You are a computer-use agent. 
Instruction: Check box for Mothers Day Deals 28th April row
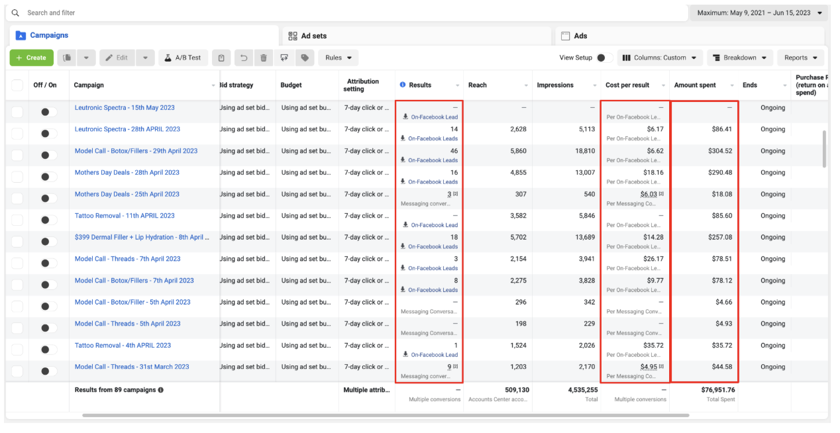click(x=17, y=177)
